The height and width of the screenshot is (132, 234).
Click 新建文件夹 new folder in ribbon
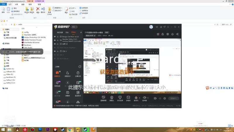49,11
